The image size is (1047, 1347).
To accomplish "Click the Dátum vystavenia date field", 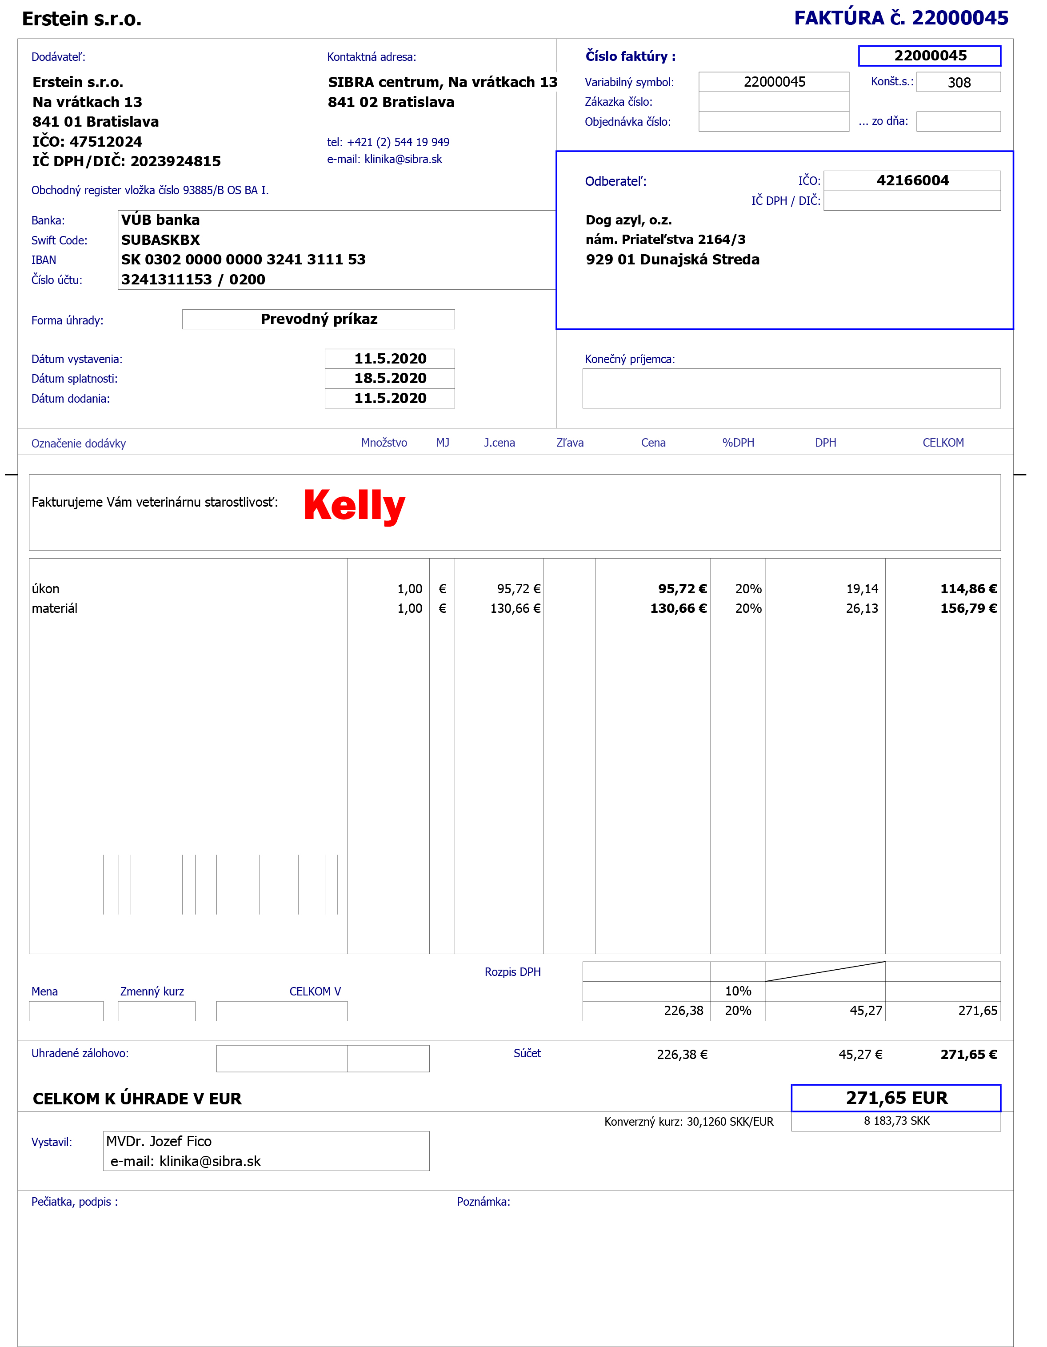I will [x=389, y=358].
